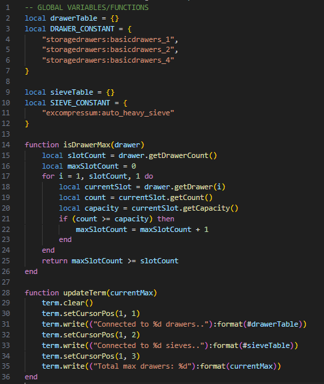Screen dimensions: 324x384
Task: Click the then keyword on line 21
Action: click(x=166, y=219)
